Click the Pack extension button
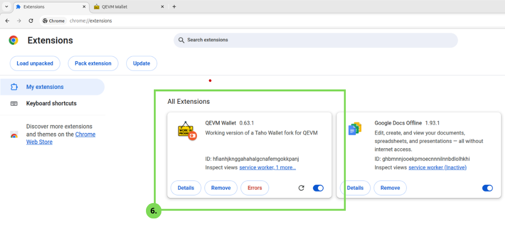The image size is (505, 250). click(x=93, y=63)
